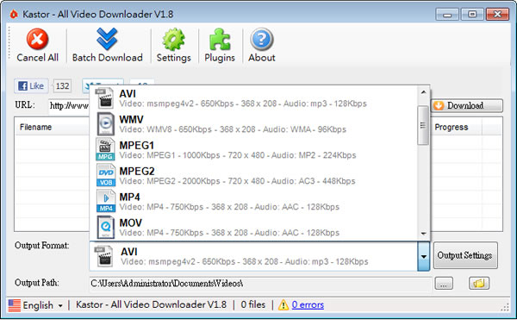Click the URL input field
The image size is (517, 320).
click(69, 106)
